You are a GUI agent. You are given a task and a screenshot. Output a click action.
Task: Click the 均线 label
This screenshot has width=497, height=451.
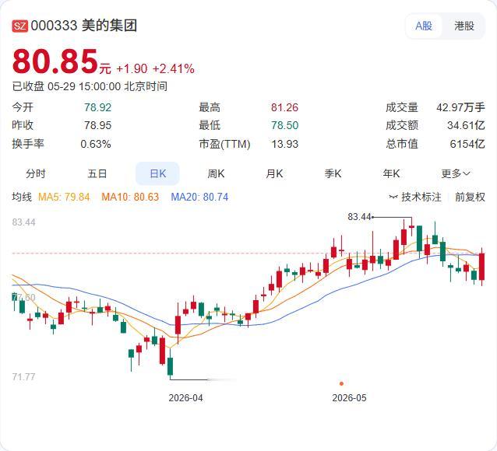coord(22,197)
